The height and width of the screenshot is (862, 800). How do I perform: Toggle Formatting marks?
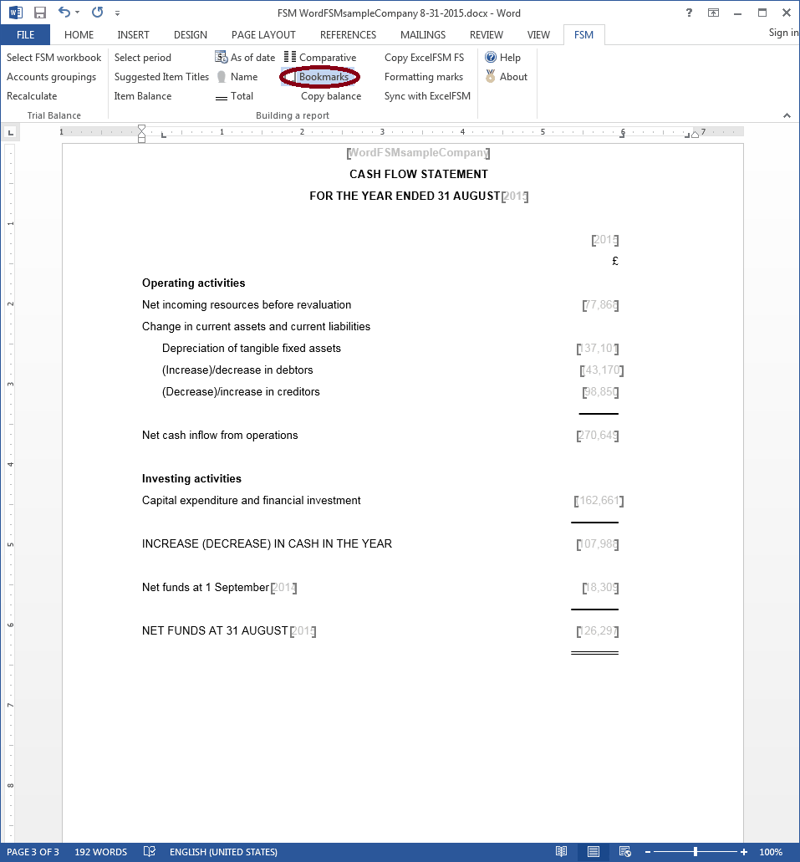click(423, 76)
